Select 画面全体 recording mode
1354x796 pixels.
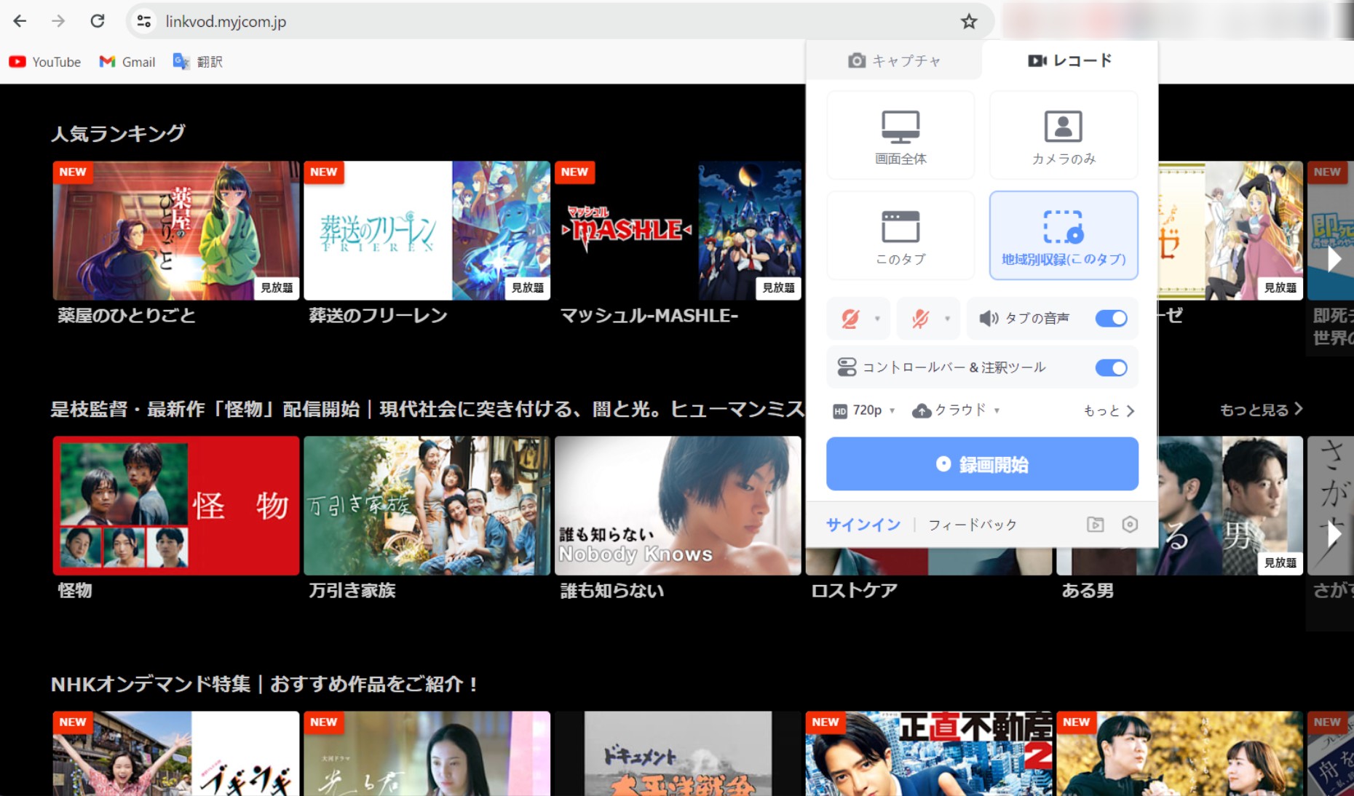point(900,135)
